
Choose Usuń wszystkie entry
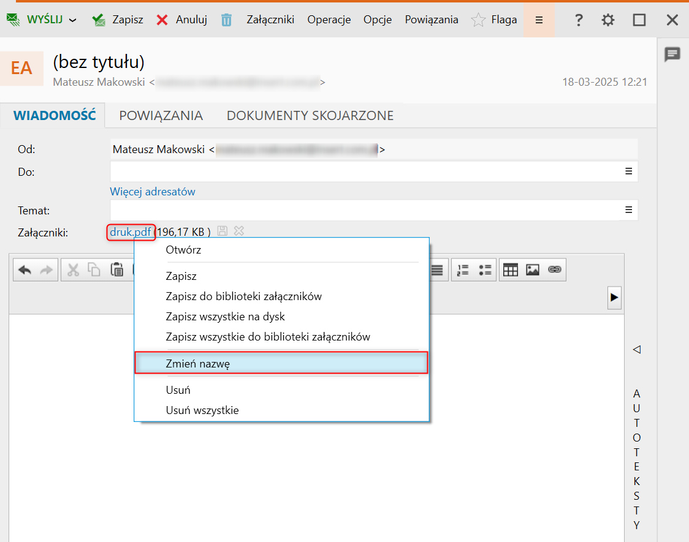click(x=281, y=410)
